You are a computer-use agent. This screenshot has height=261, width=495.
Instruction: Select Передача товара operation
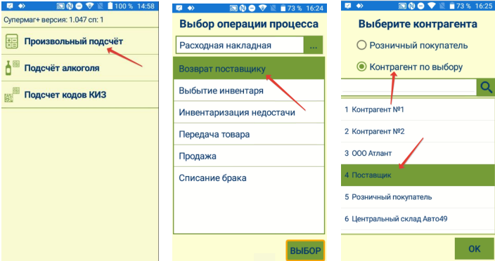pyautogui.click(x=249, y=134)
